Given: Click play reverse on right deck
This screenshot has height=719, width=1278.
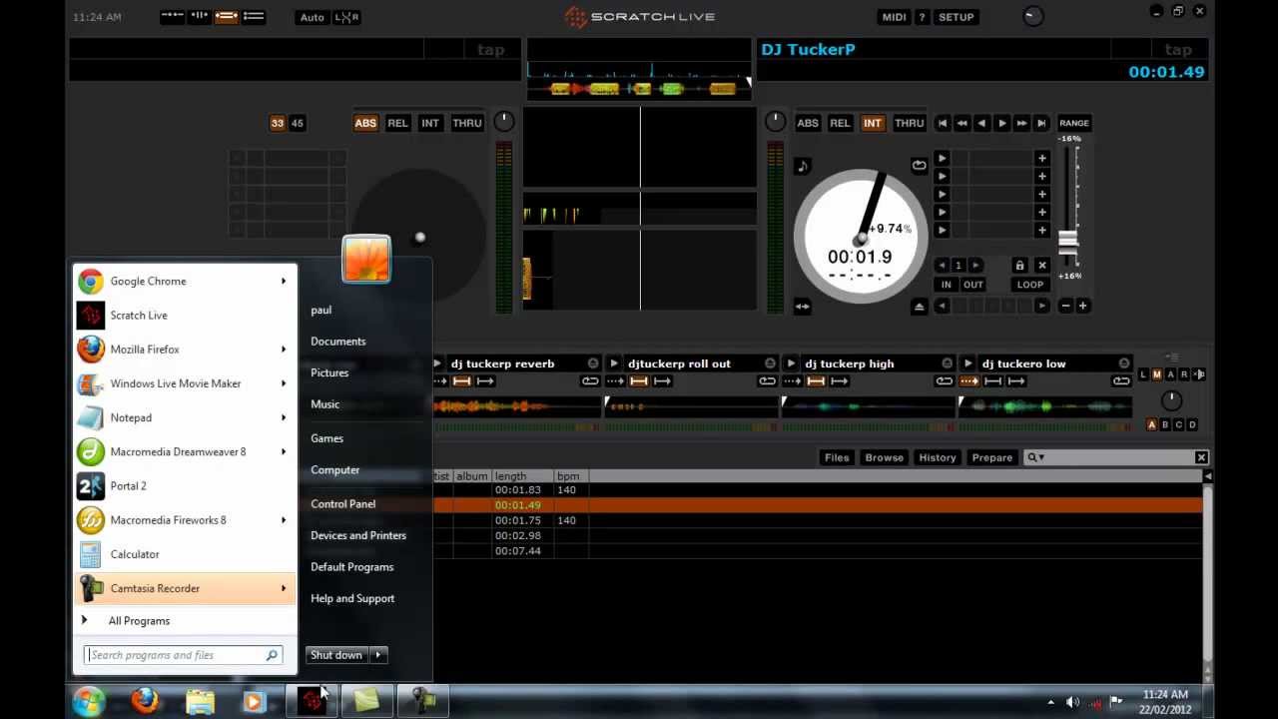Looking at the screenshot, I should [x=981, y=124].
